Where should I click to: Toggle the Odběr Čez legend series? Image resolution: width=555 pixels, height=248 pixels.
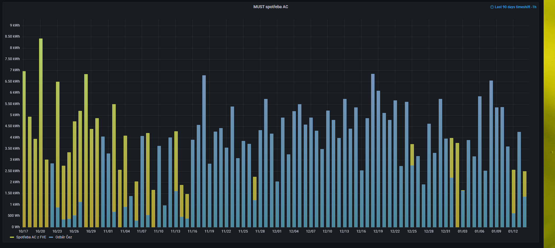(x=64, y=237)
